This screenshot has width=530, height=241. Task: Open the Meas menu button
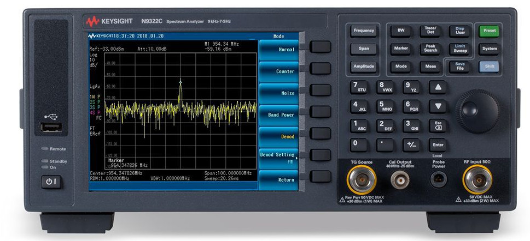[x=430, y=66]
